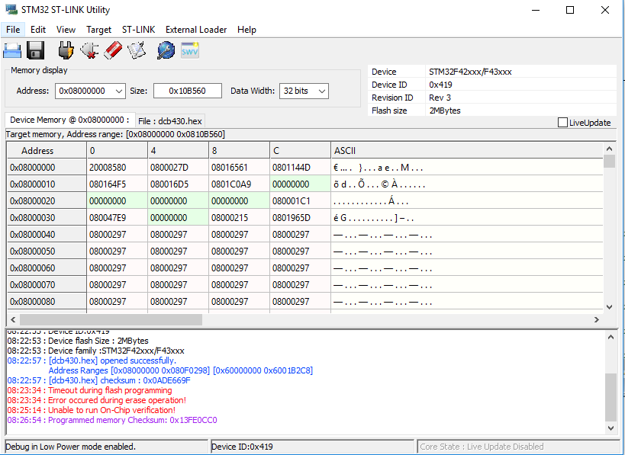This screenshot has height=455, width=625.
Task: Select cell 08016561 in memory table
Action: [239, 168]
